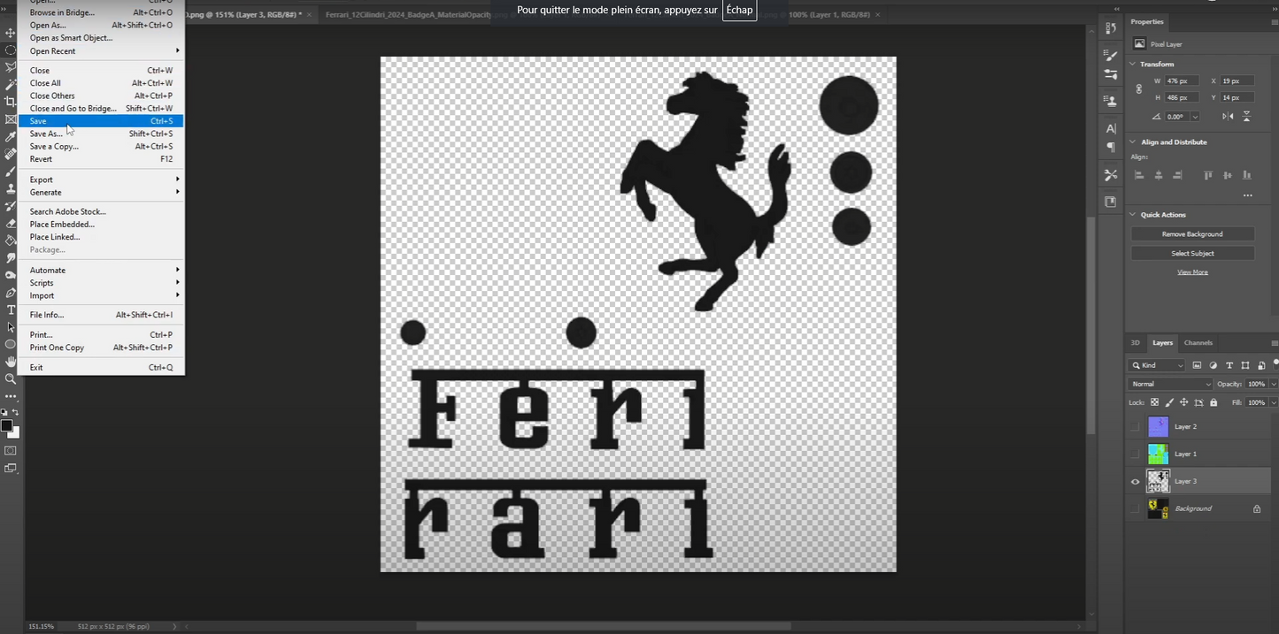This screenshot has height=634, width=1279.
Task: Activate the Hand tool
Action: pyautogui.click(x=11, y=362)
